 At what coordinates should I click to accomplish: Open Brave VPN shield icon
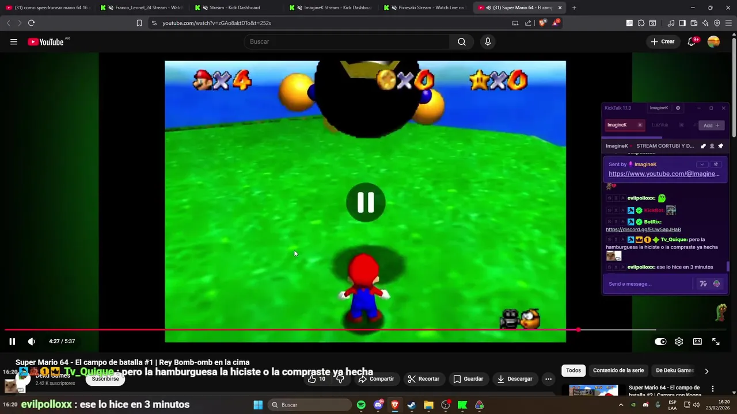click(717, 23)
